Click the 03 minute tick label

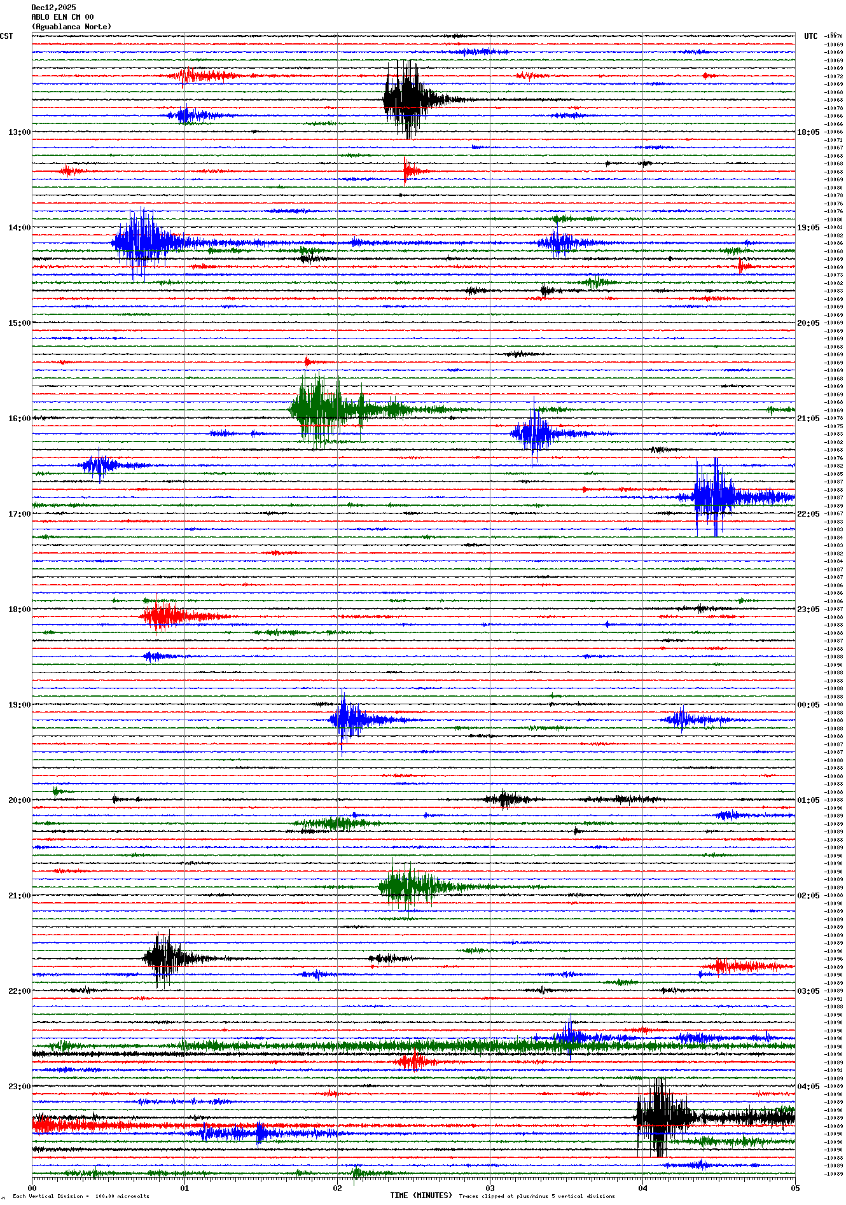coord(490,1188)
